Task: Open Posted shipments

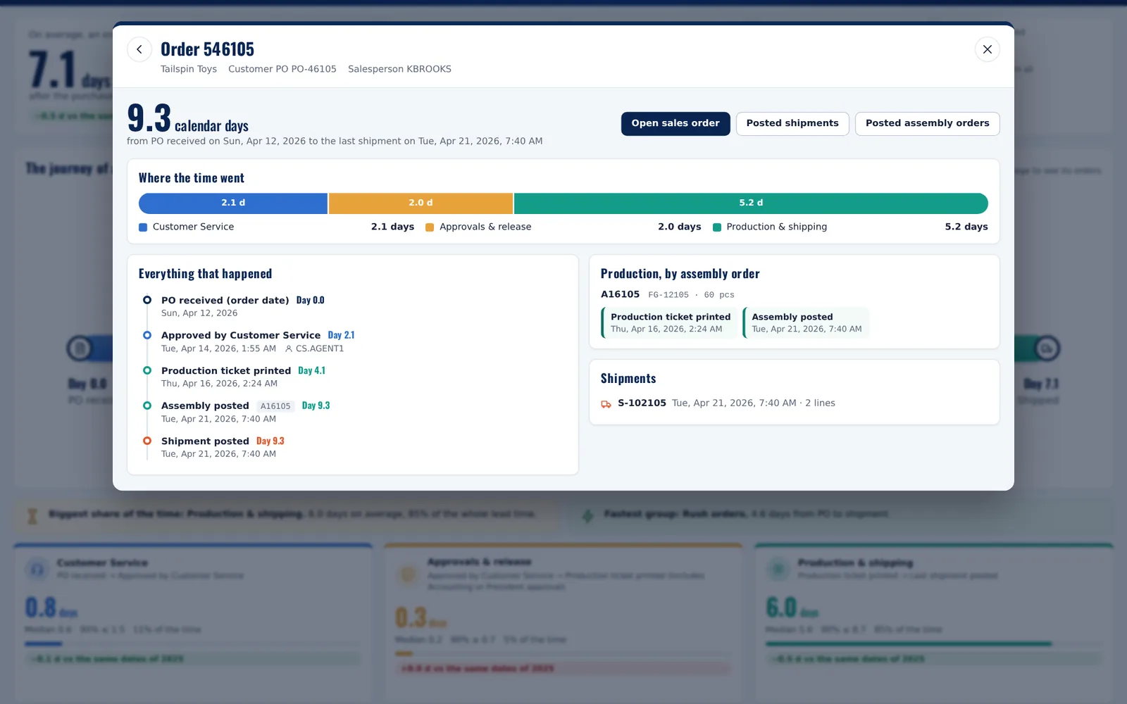Action: click(x=792, y=123)
